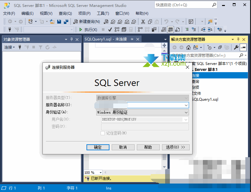Select SQLQuery1.sql in Solution Explorer
Image resolution: width=251 pixels, height=192 pixels.
(205, 99)
